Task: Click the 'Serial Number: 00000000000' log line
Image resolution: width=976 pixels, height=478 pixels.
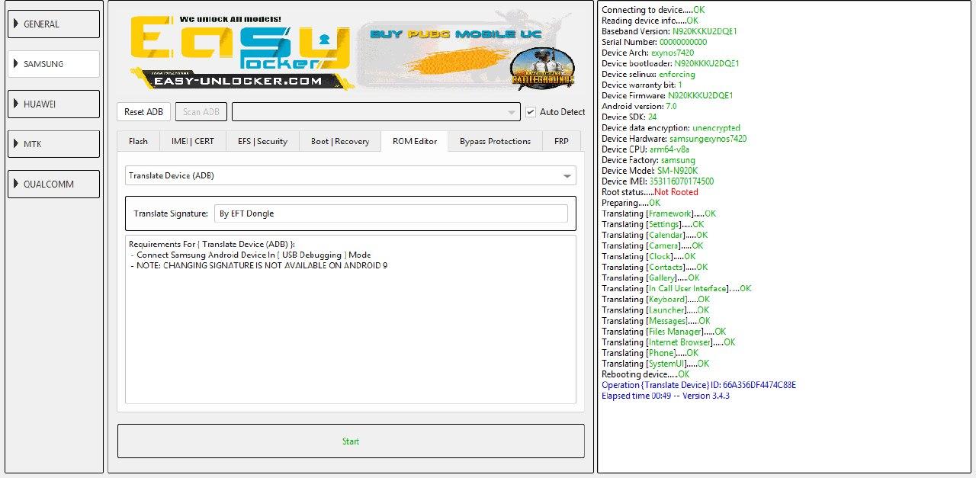Action: (654, 42)
